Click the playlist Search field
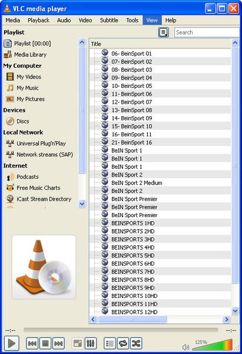The height and width of the screenshot is (354, 242). [207, 32]
